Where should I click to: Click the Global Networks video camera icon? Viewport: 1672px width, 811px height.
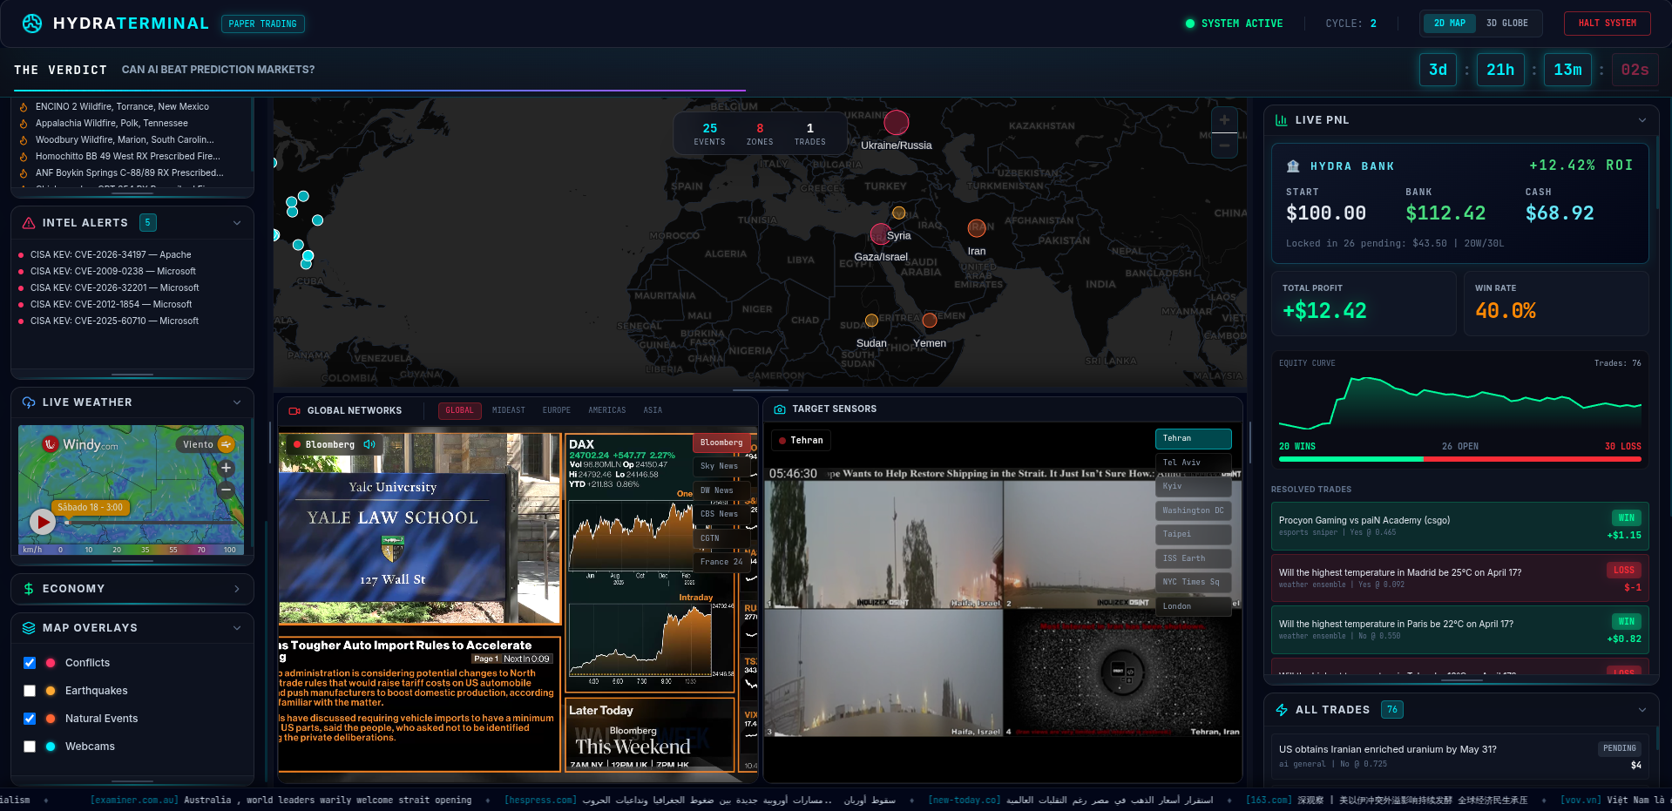(x=294, y=410)
